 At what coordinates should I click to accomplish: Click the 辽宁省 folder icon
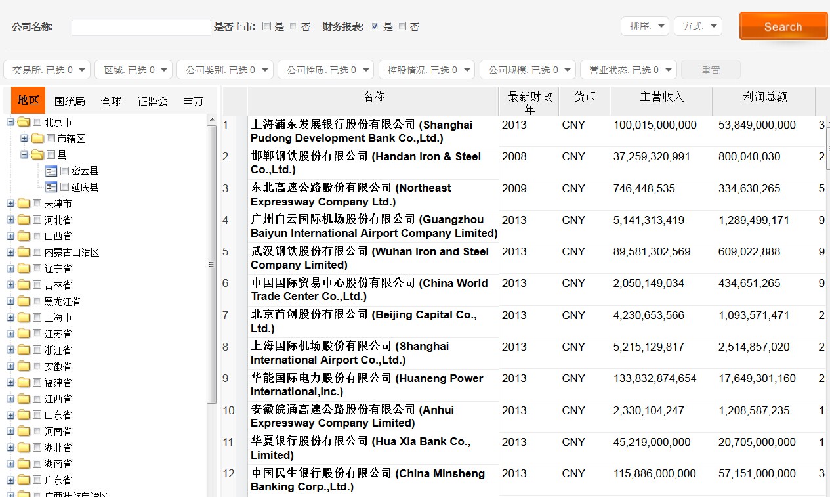click(24, 269)
